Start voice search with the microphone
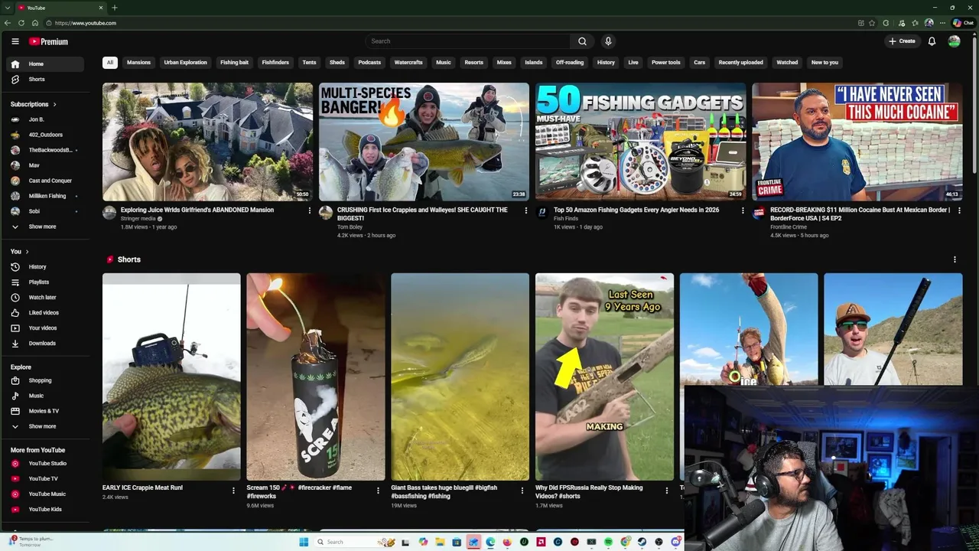Screen dimensions: 979x551 (608, 41)
